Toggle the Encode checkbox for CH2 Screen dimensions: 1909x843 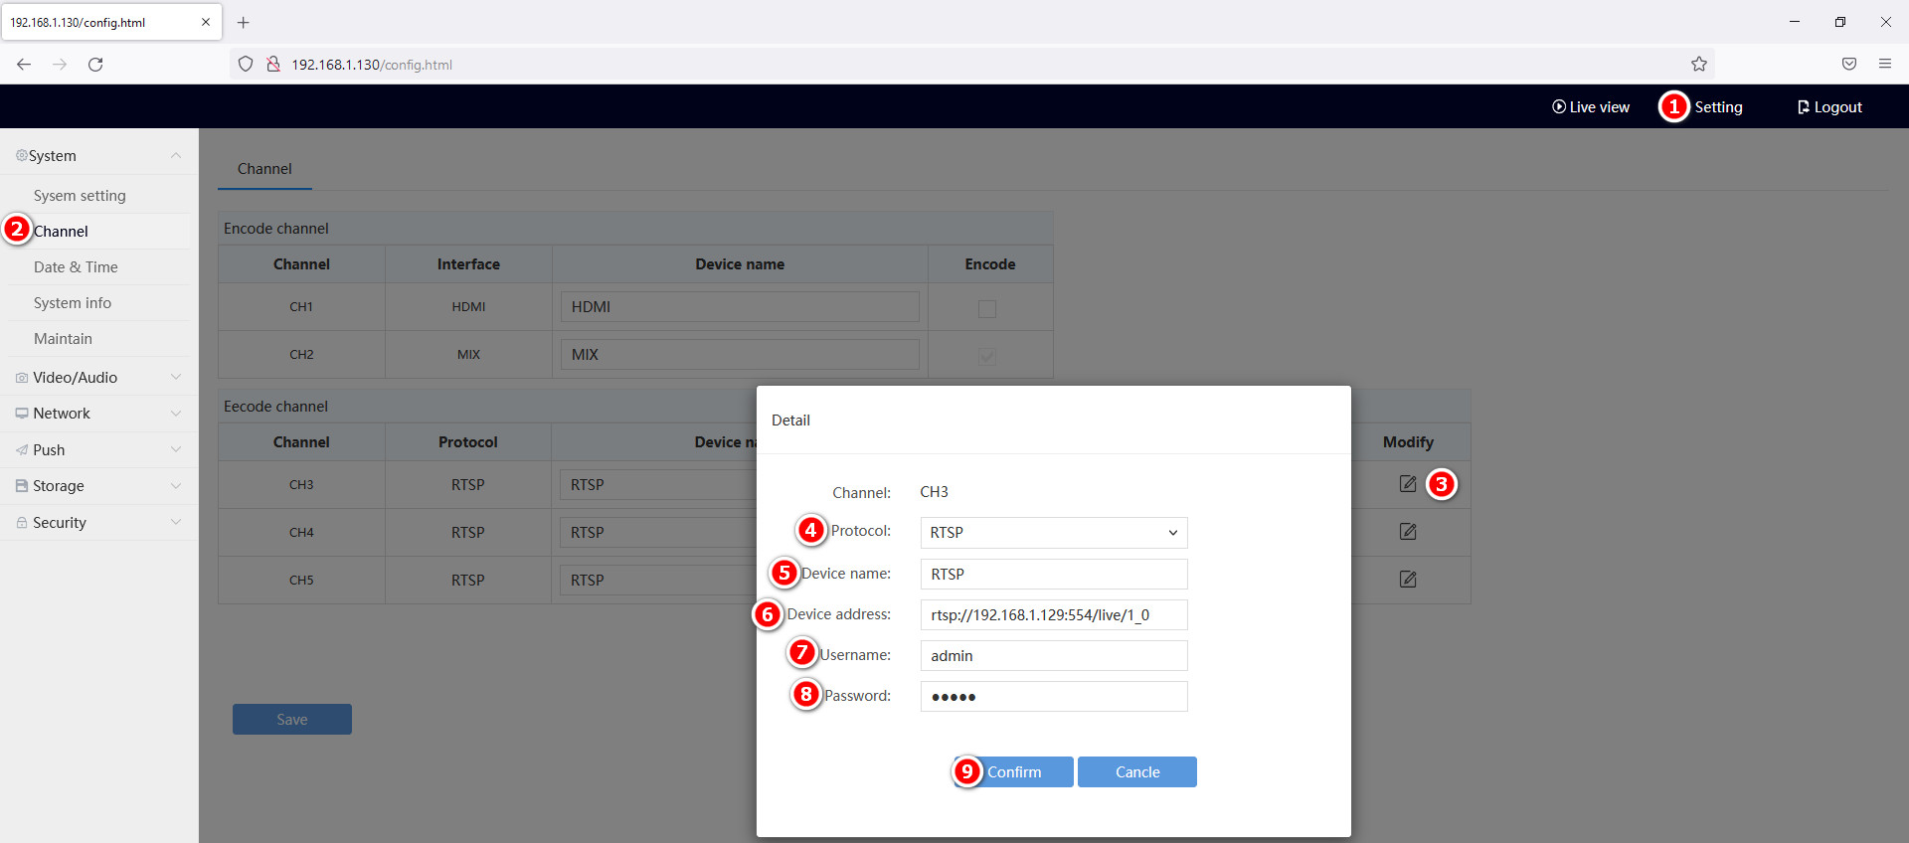[x=986, y=356]
